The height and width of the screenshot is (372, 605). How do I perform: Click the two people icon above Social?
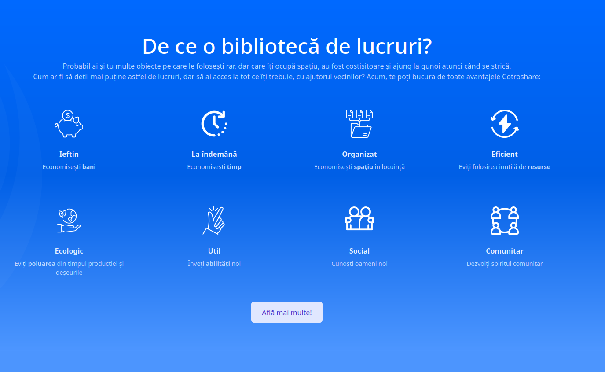click(x=359, y=219)
